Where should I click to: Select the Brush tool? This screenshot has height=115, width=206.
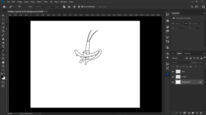[3, 35]
